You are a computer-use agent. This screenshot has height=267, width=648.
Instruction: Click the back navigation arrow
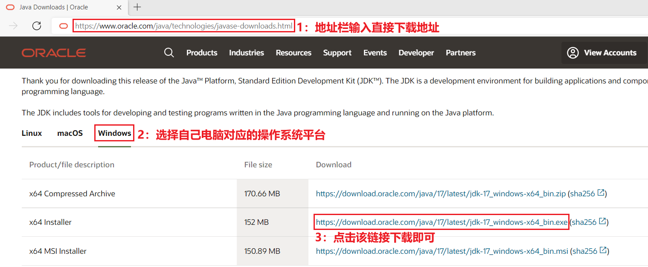(13, 26)
